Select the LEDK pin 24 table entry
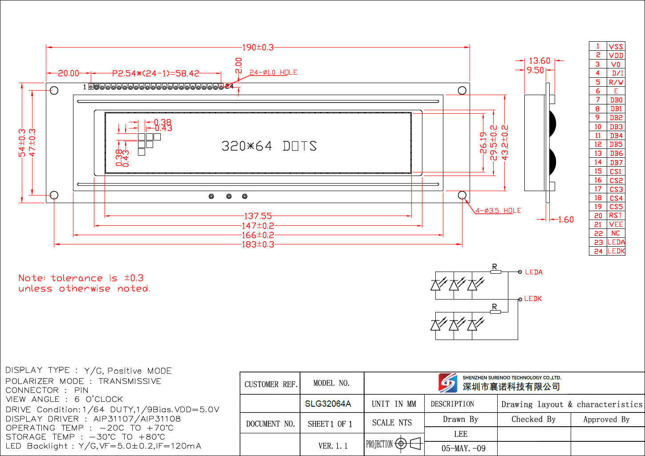This screenshot has height=456, width=645. pos(607,251)
